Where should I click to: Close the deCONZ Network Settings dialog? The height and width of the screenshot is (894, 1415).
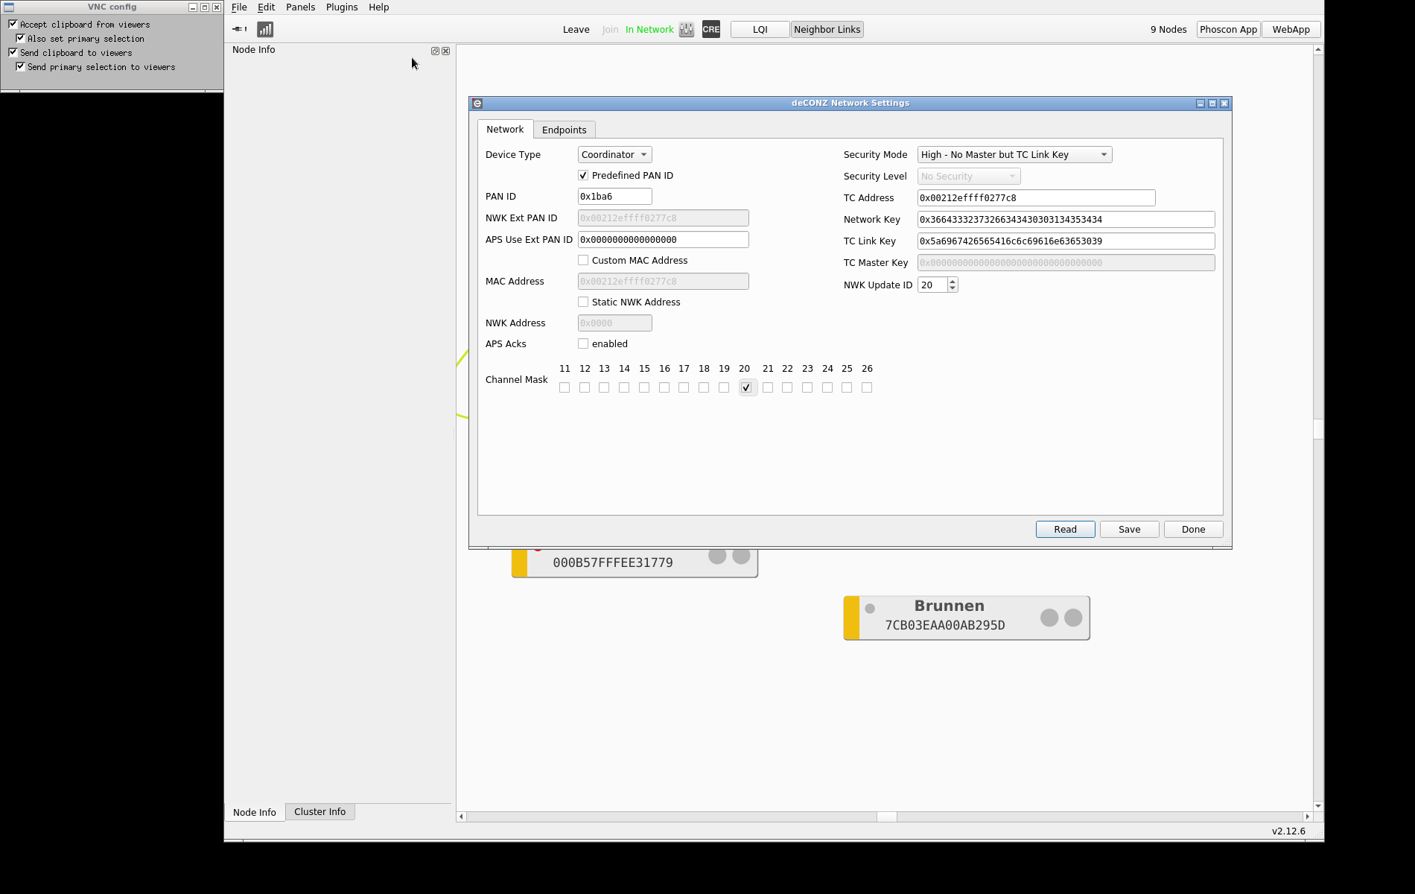pyautogui.click(x=1224, y=104)
